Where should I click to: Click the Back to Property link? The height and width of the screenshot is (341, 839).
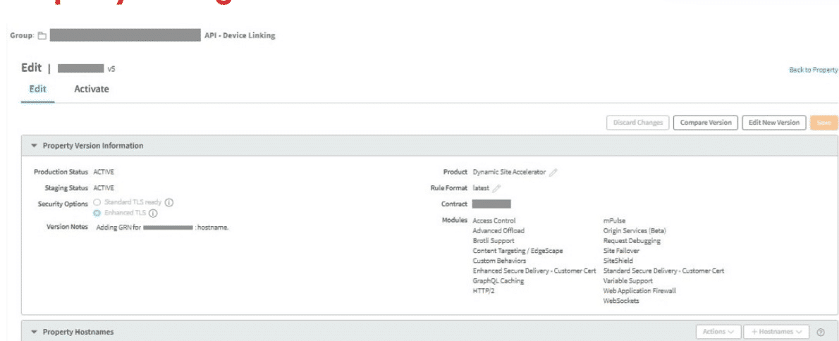[813, 70]
